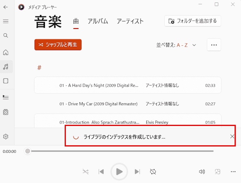This screenshot has width=241, height=183.
Task: Open settings gear in sidebar
Action: coord(6,136)
